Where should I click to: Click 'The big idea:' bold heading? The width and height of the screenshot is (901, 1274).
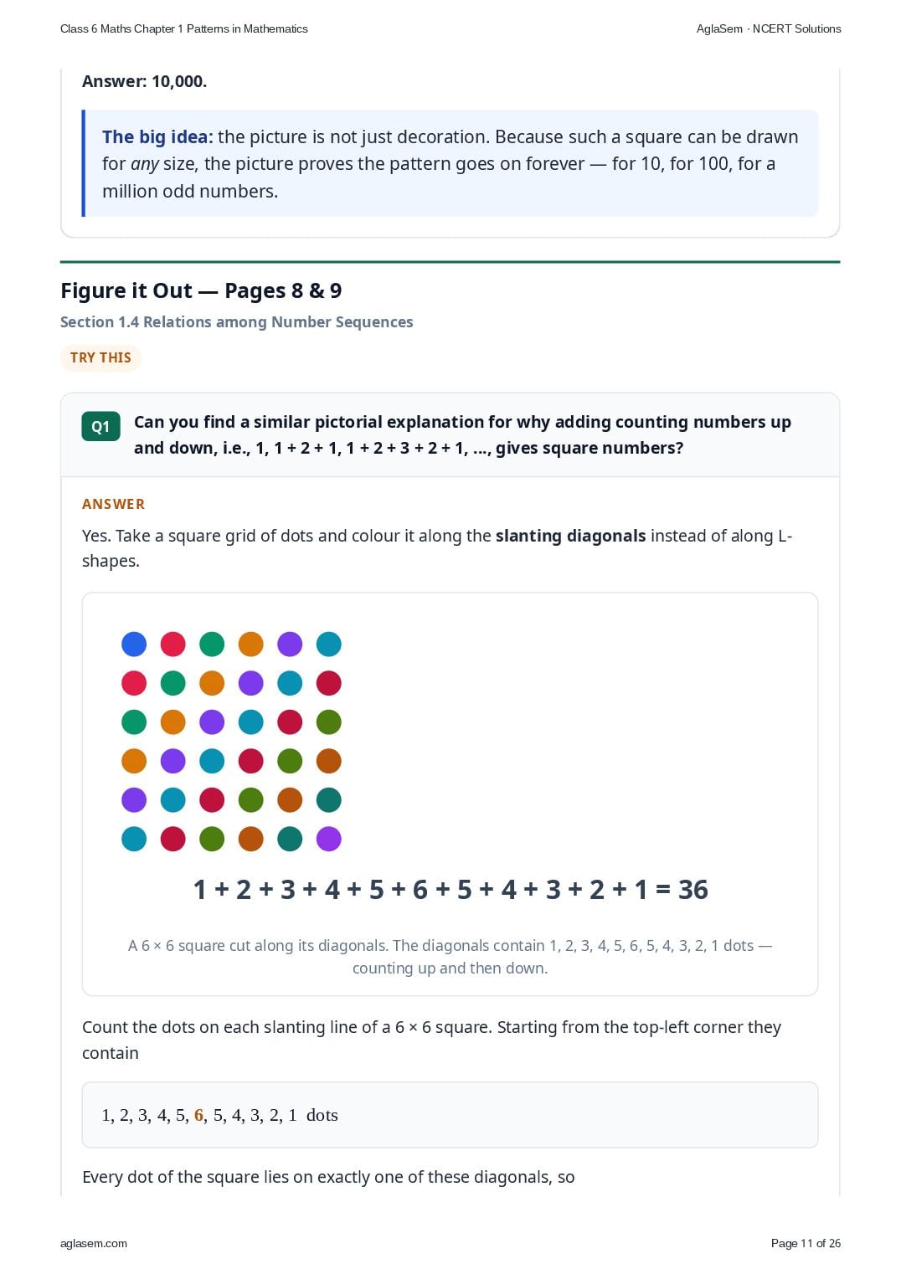[x=157, y=137]
